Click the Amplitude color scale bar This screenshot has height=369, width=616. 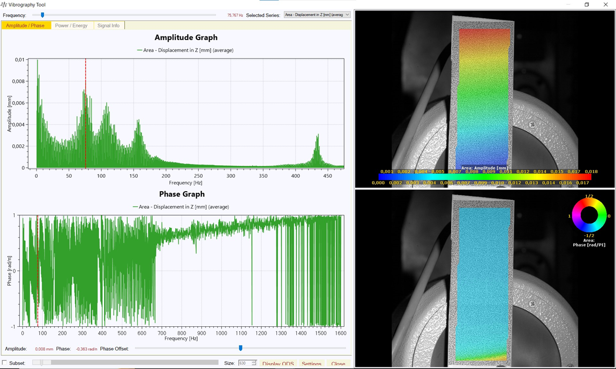click(x=485, y=177)
